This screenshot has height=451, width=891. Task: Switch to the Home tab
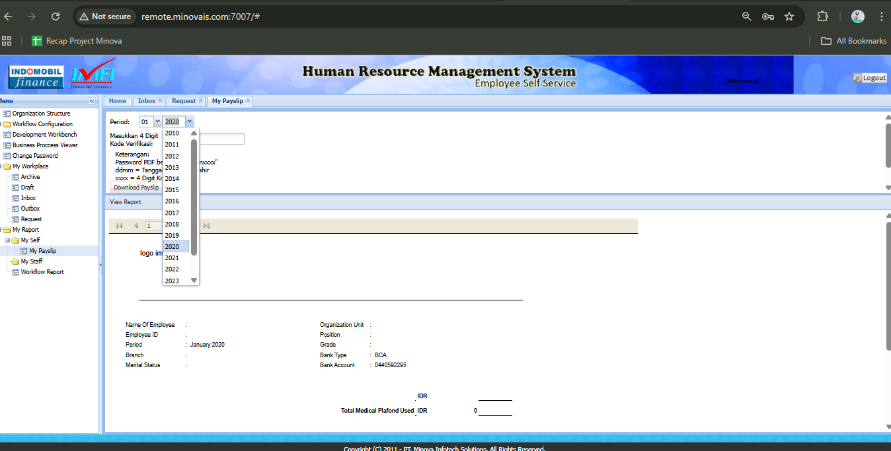pos(117,101)
